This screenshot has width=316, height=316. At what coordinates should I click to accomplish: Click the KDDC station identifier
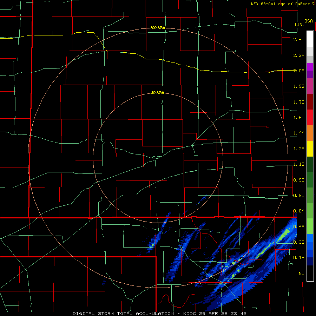point(190,314)
